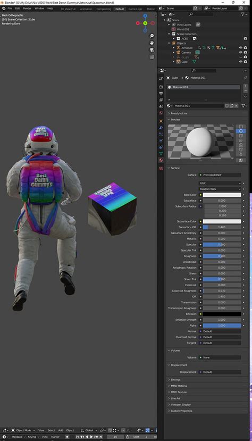The width and height of the screenshot is (252, 441).
Task: Open the Render properties tab icon
Action: point(161,87)
